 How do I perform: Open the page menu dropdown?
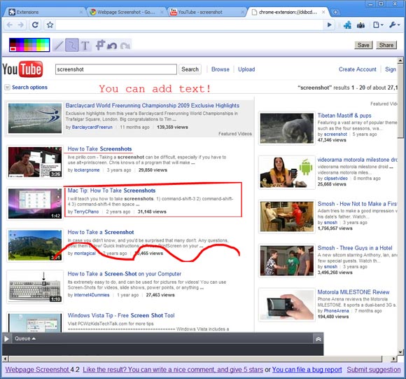click(378, 25)
